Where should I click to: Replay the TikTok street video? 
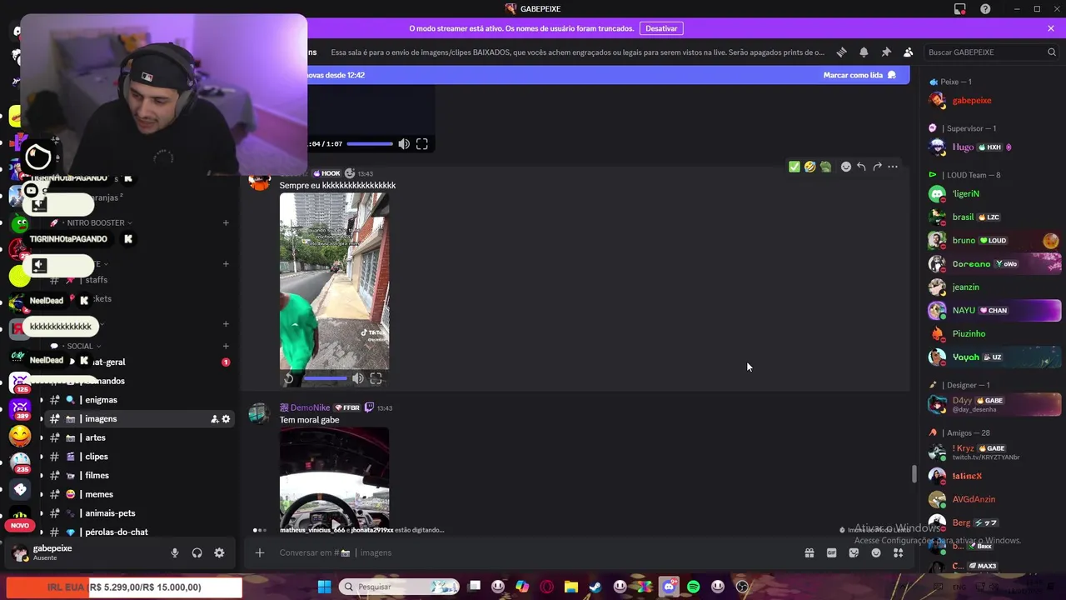click(289, 378)
